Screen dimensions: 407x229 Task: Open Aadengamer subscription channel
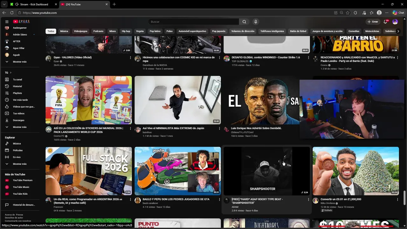click(x=20, y=28)
